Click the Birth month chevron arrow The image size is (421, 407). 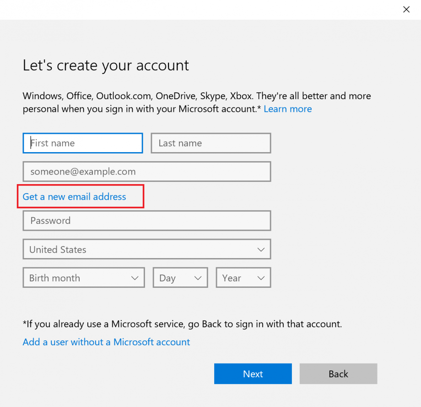click(135, 277)
